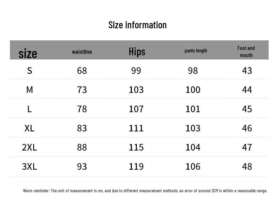The width and height of the screenshot is (280, 210).
Task: Click the 2XL size row label
Action: (29, 147)
